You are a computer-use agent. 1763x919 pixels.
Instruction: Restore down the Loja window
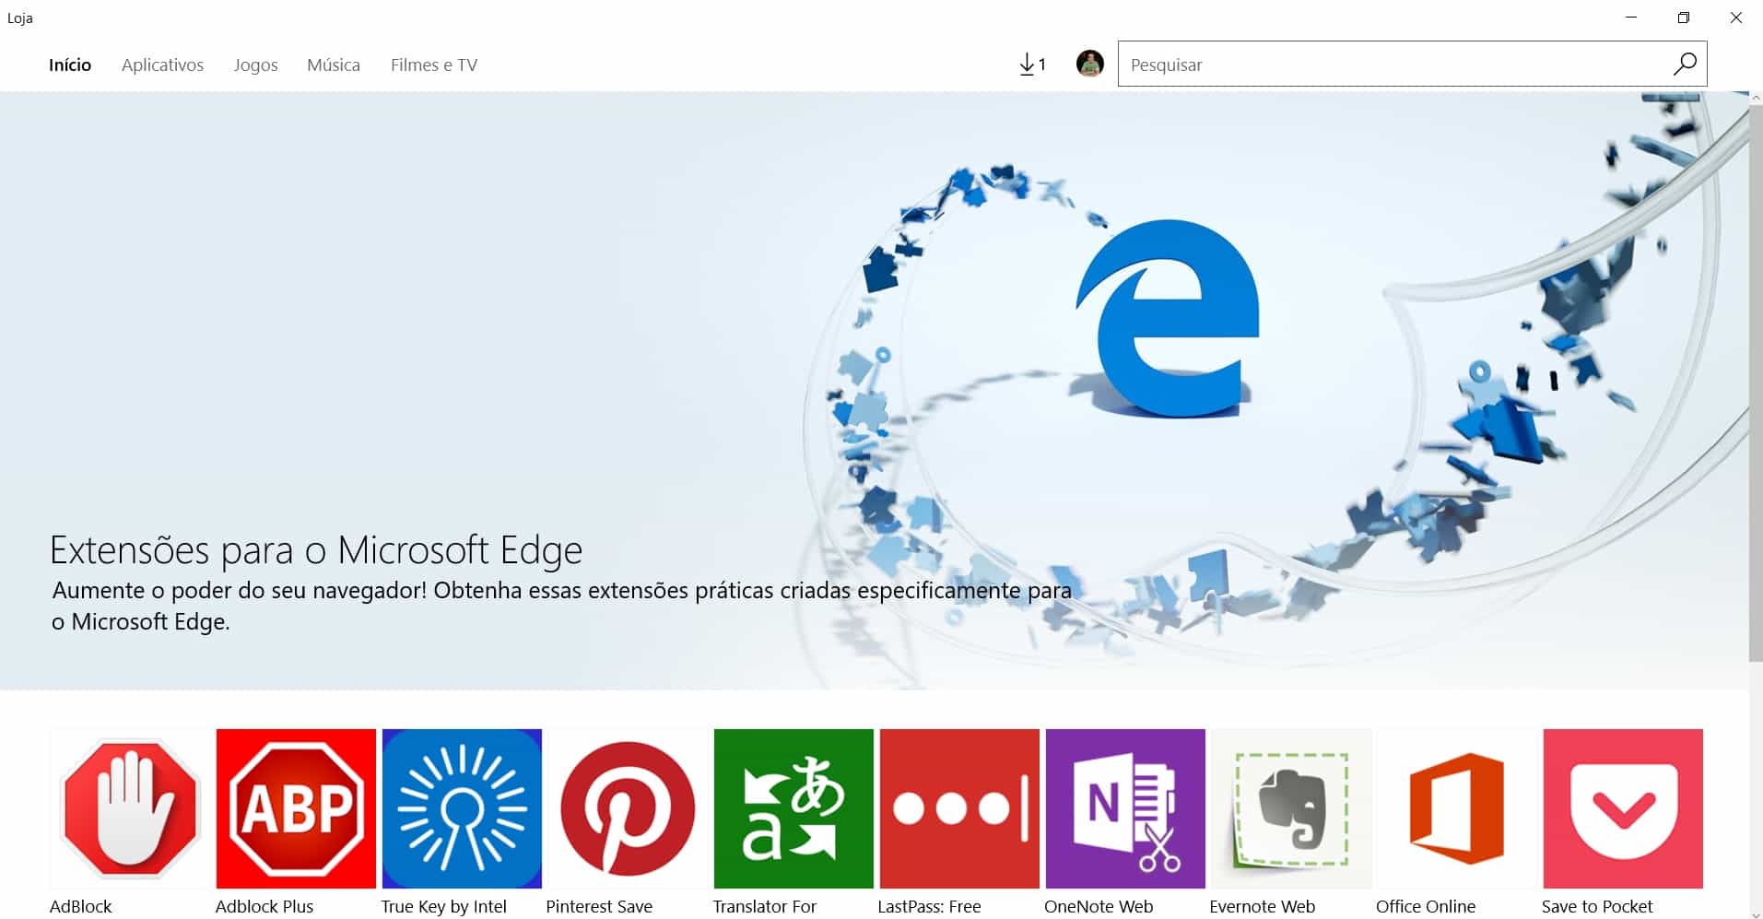[x=1684, y=18]
